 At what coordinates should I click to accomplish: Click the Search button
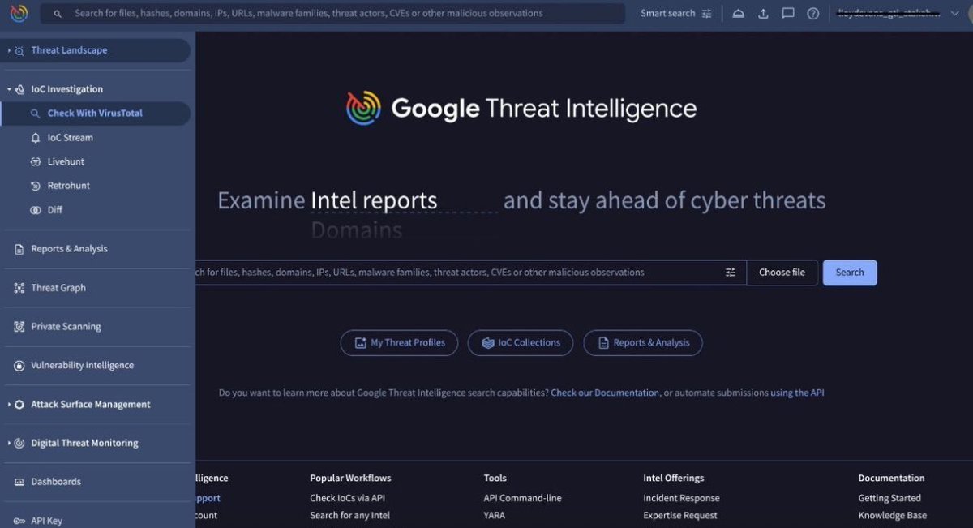tap(849, 273)
